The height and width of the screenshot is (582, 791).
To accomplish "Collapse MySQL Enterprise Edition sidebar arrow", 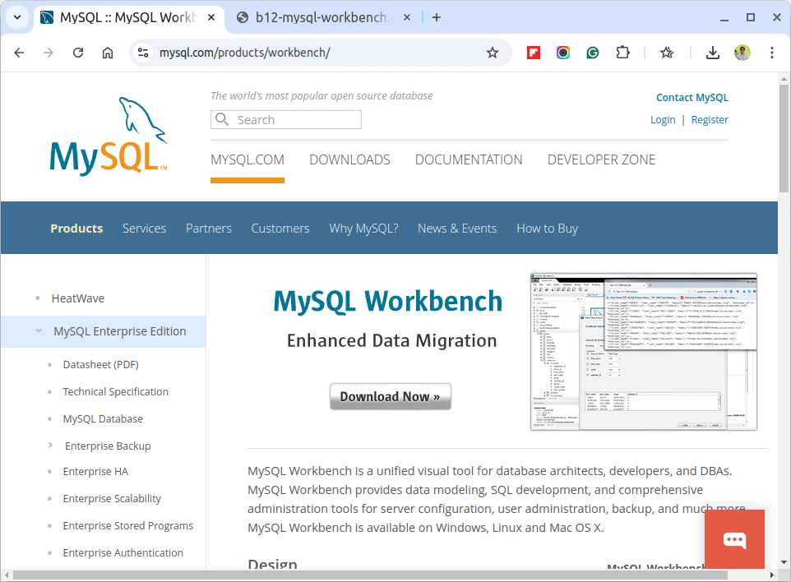I will coord(39,330).
